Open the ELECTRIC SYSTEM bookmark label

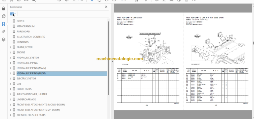click(x=26, y=79)
